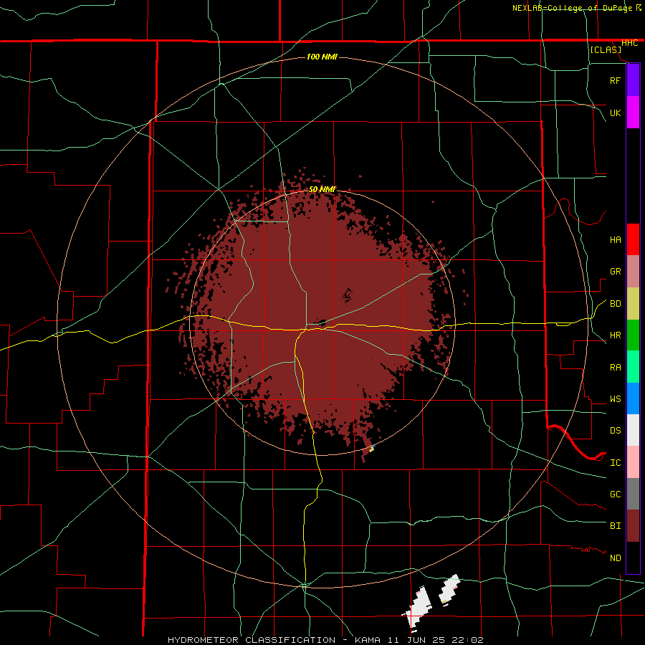This screenshot has height=645, width=645.
Task: Click the DS white legend swatch
Action: [633, 430]
